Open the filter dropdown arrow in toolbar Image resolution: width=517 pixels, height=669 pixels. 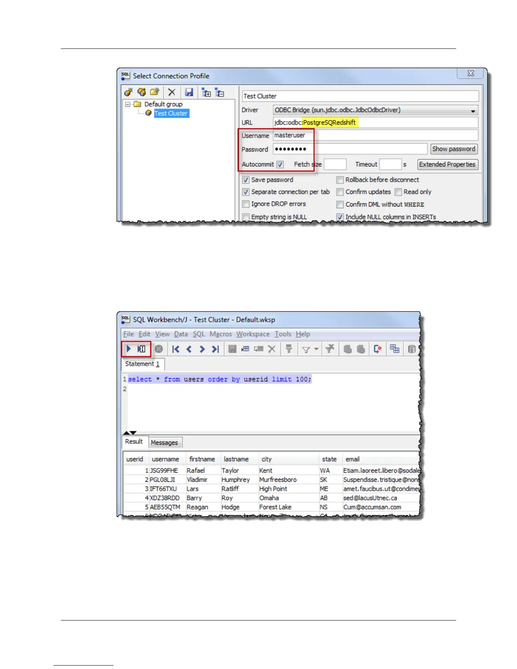(316, 349)
